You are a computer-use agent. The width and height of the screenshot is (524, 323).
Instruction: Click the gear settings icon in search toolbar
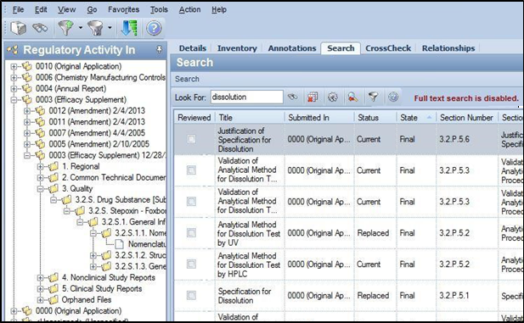pyautogui.click(x=333, y=97)
